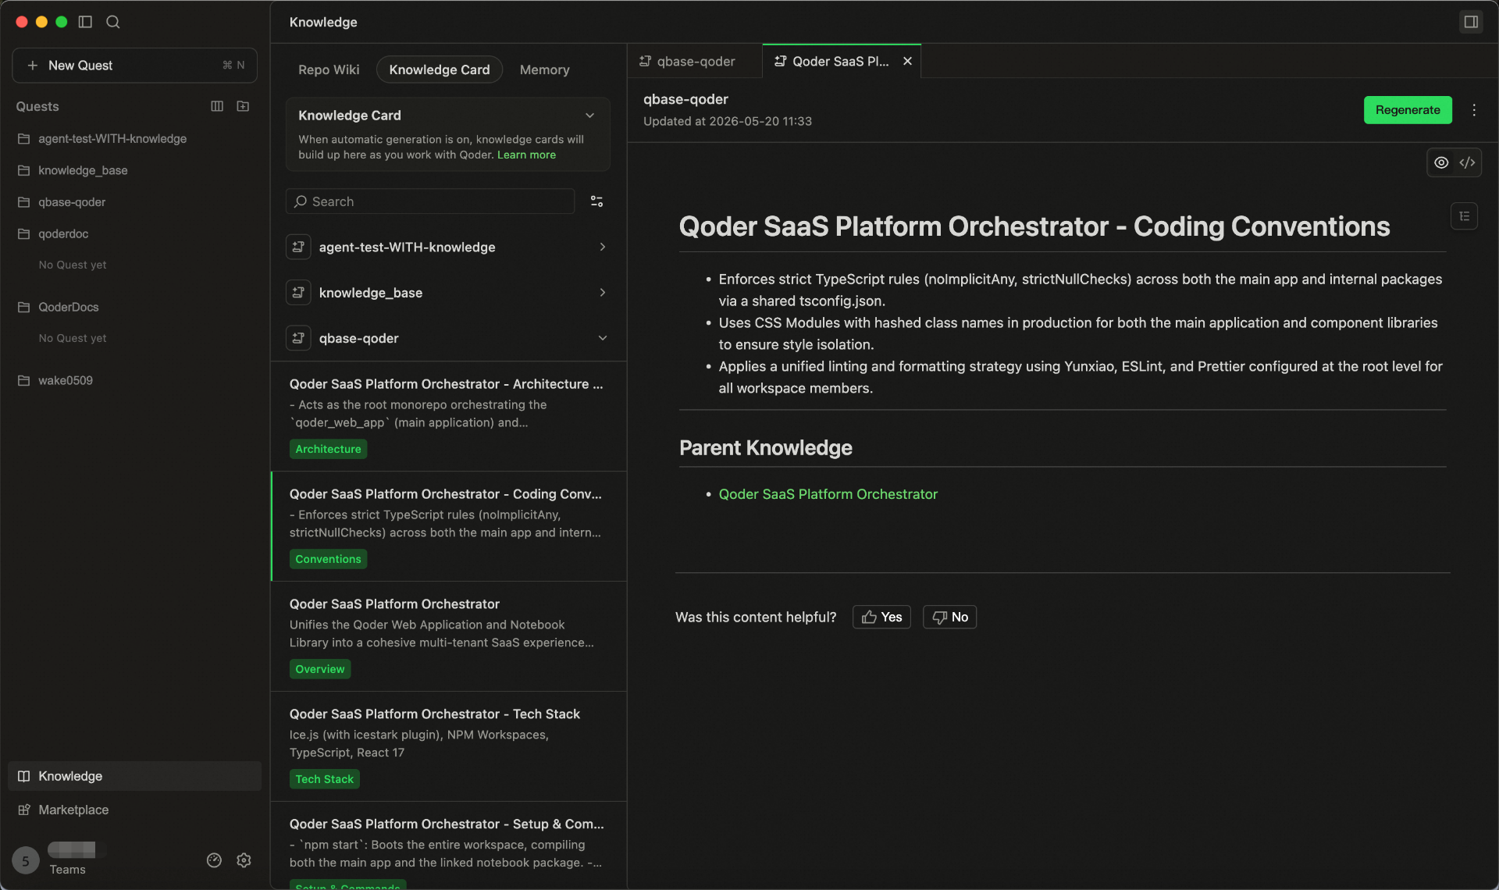
Task: Click the Conventions tag label
Action: (328, 559)
